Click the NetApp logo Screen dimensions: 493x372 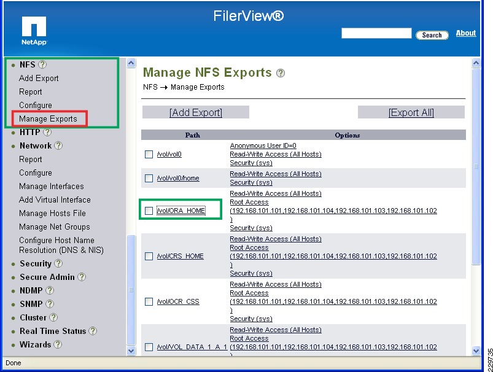click(34, 31)
